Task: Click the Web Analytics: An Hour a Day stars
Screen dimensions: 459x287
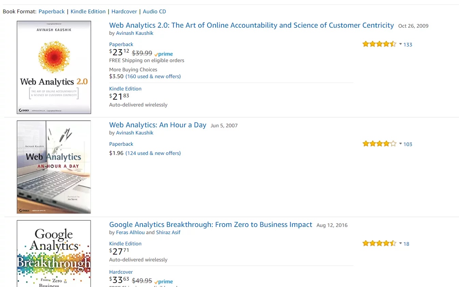Action: pos(379,144)
